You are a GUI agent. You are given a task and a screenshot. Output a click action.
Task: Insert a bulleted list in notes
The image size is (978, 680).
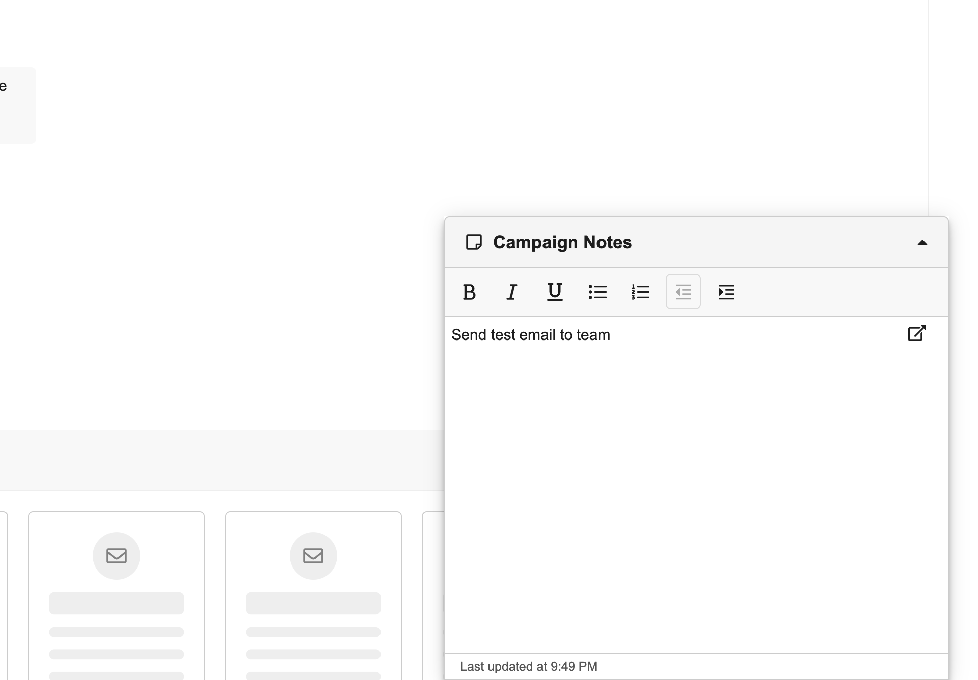(x=597, y=292)
